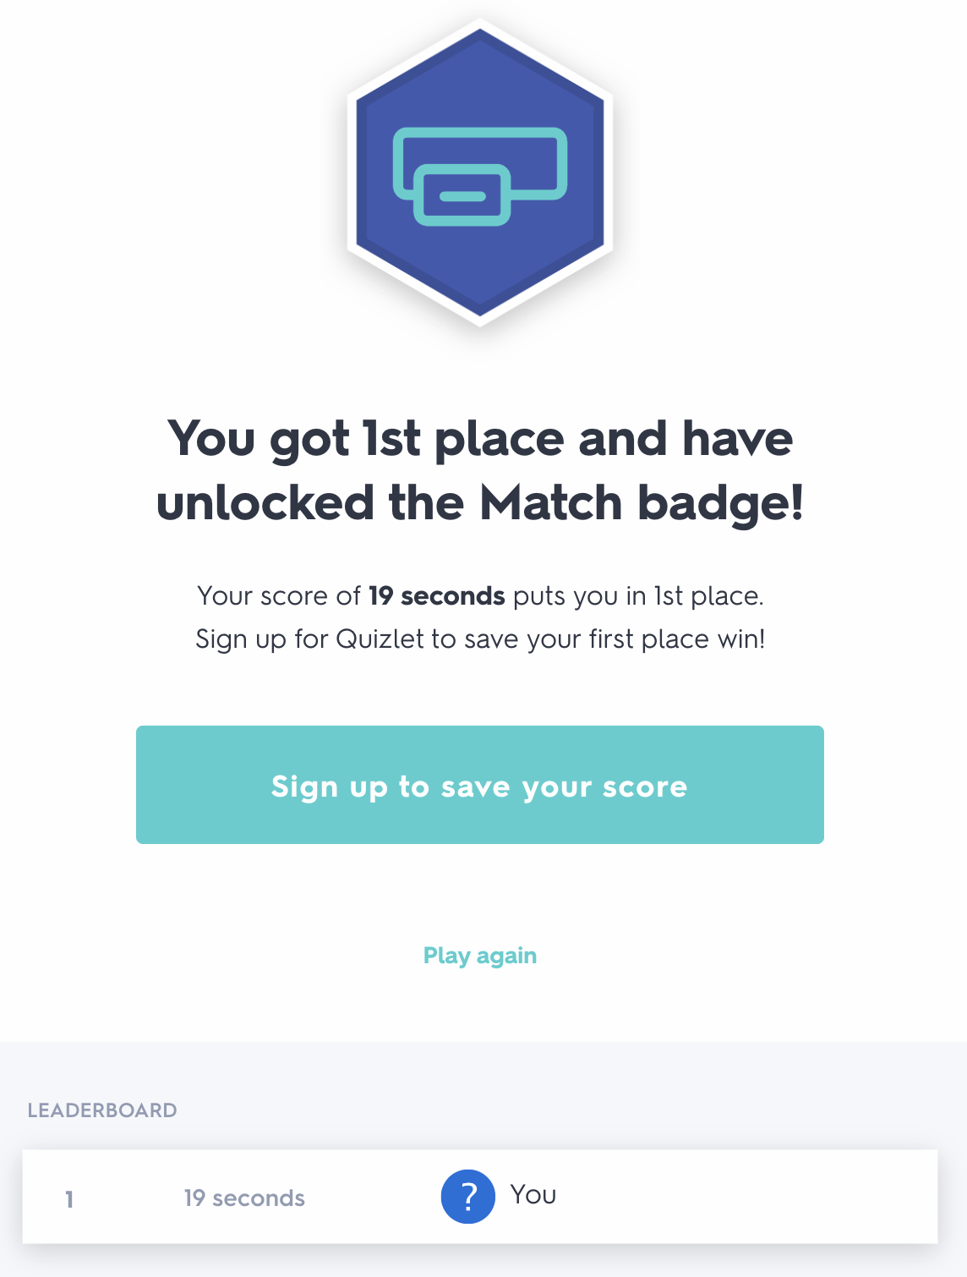Viewport: 967px width, 1277px height.
Task: Click the word Quizlet in the message
Action: click(380, 638)
